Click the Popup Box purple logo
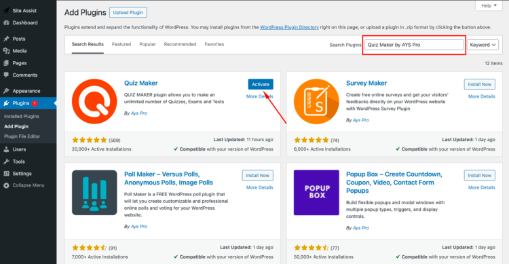Viewport: 509px width, 264px height. pos(316,193)
